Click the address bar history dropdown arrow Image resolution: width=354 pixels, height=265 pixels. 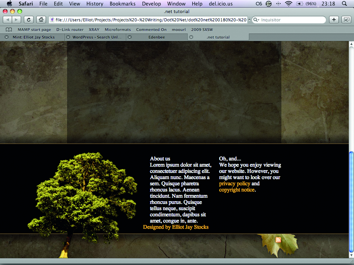249,20
